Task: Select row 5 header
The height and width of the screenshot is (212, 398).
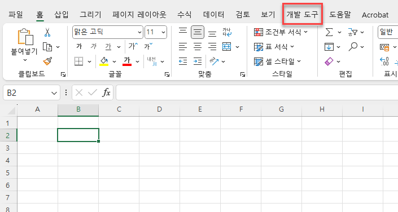Action: (8, 173)
